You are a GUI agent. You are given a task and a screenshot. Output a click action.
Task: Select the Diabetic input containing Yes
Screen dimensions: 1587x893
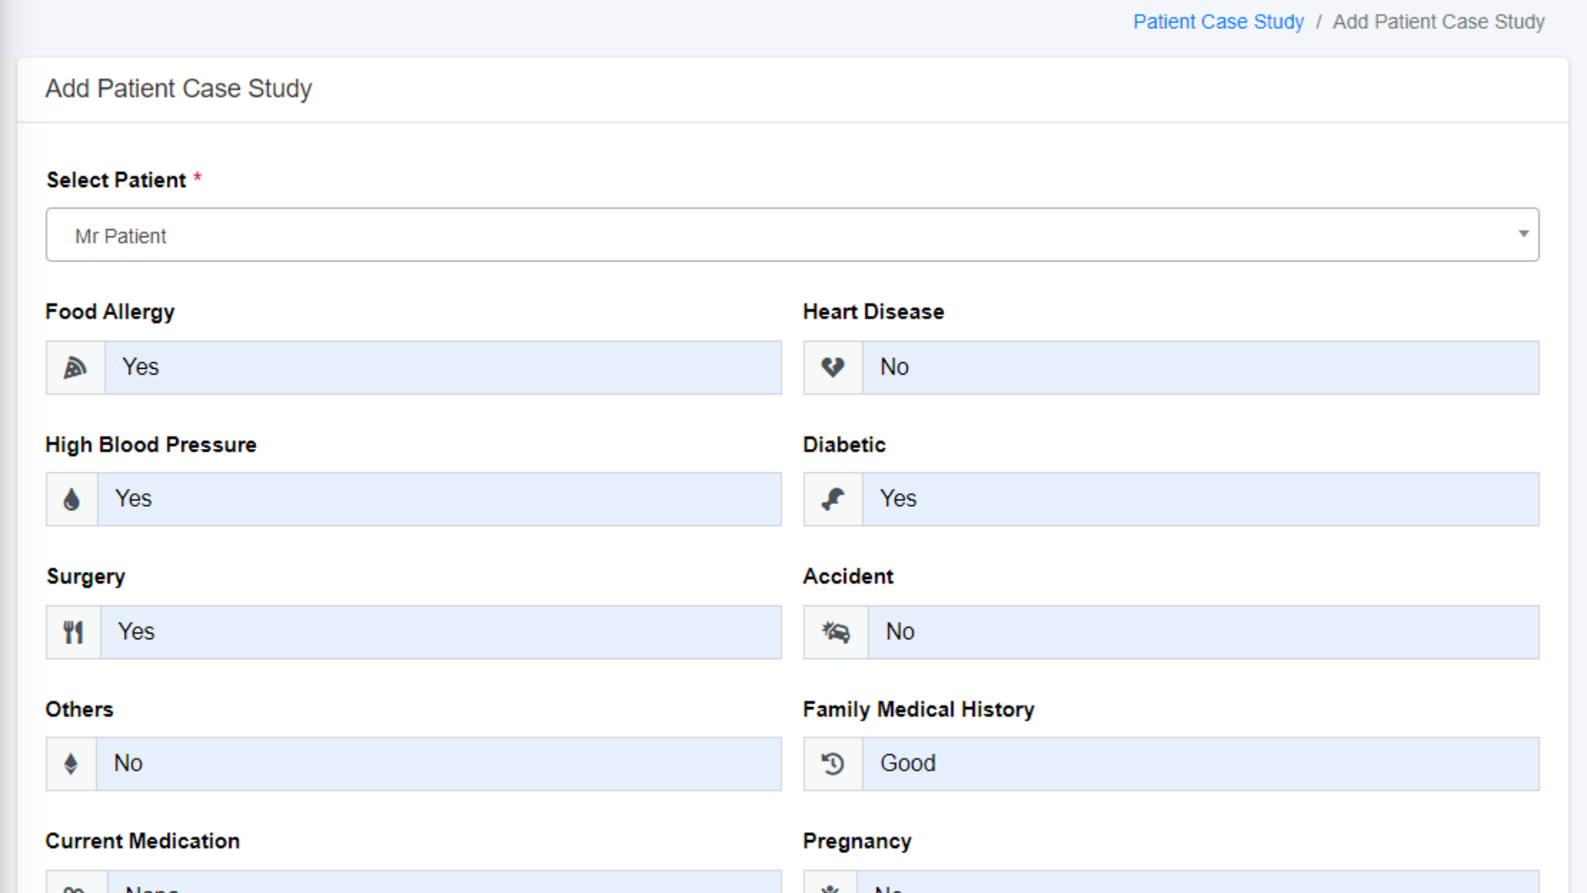point(1199,499)
